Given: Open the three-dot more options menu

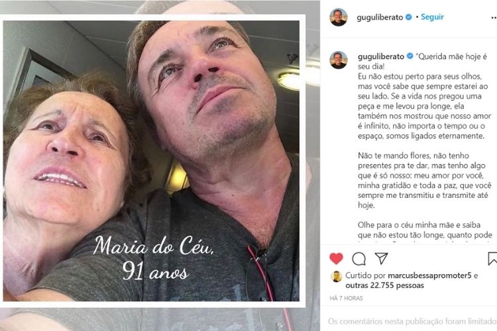Looking at the screenshot, I should 494,18.
